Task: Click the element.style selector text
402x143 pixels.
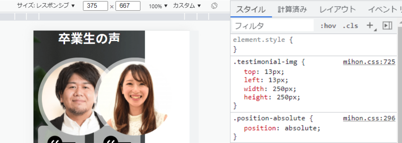Action: (259, 40)
